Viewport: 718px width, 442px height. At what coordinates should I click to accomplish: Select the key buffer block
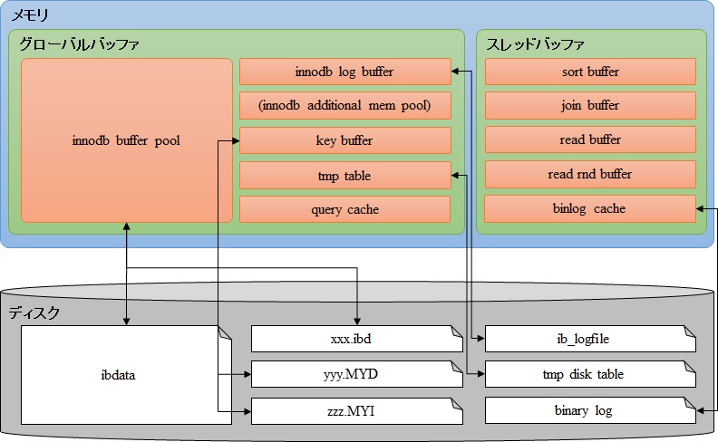click(344, 140)
